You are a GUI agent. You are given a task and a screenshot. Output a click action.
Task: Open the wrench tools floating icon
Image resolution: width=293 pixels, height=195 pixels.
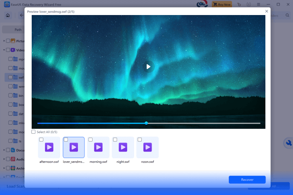[x=288, y=143]
